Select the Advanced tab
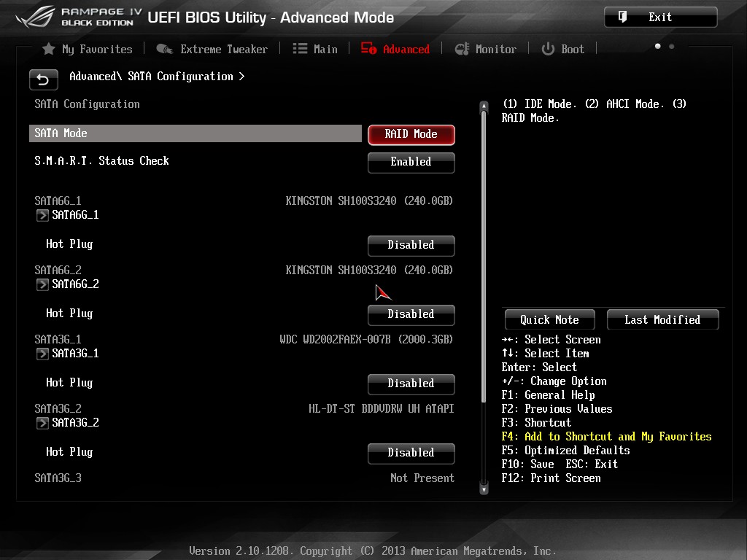 tap(395, 49)
